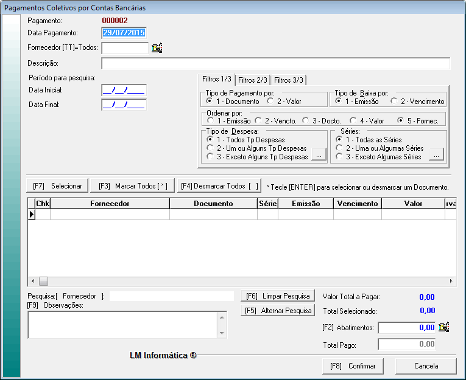Open the Séries ellipsis selector
This screenshot has width=466, height=380.
tap(435, 156)
